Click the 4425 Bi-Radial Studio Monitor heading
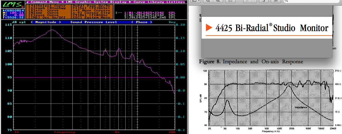 [271, 28]
